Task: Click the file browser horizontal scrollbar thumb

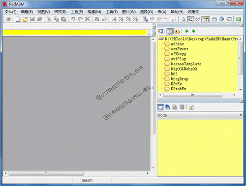Action: (192, 95)
